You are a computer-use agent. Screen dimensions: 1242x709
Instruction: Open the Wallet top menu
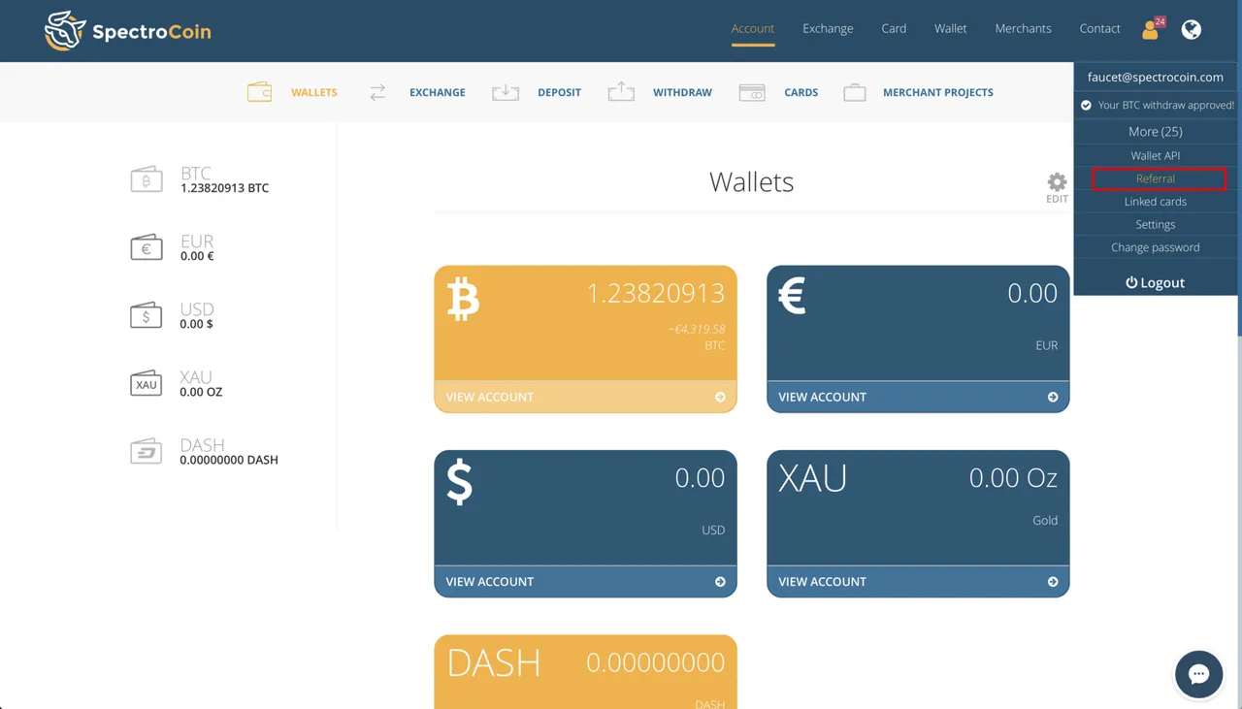click(951, 29)
